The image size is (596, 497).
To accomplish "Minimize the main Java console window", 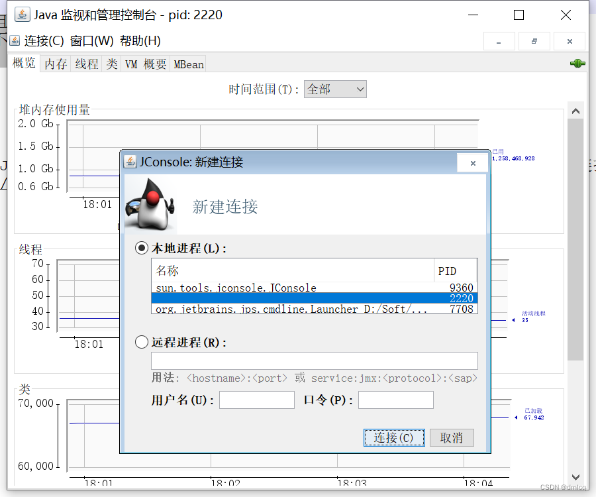I will point(473,15).
